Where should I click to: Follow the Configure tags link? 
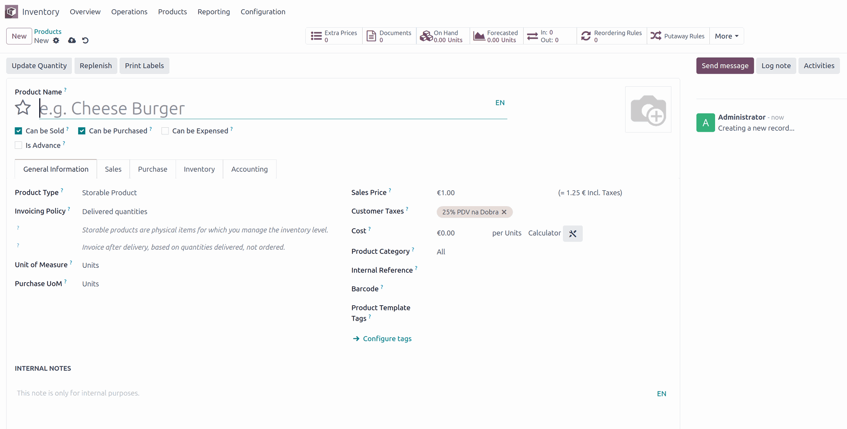pos(387,339)
